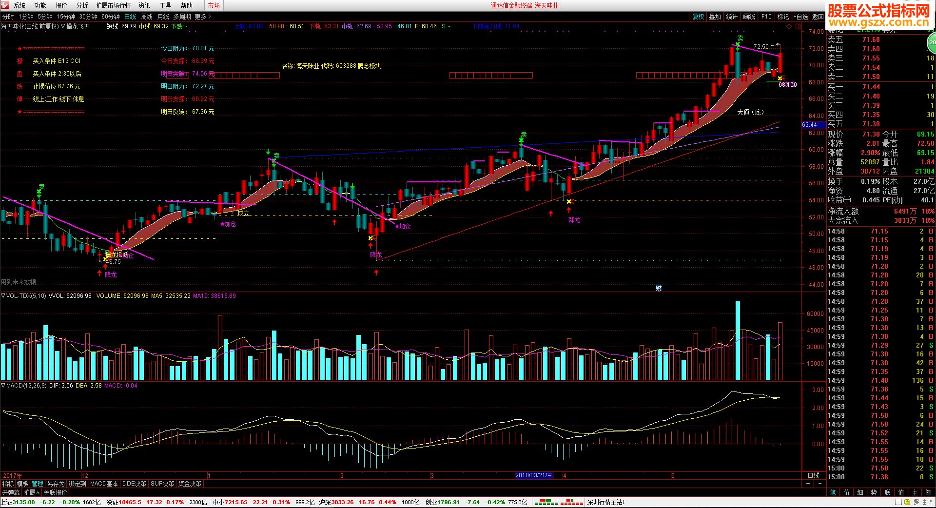
Task: Open the 功能 menu
Action: 40,5
